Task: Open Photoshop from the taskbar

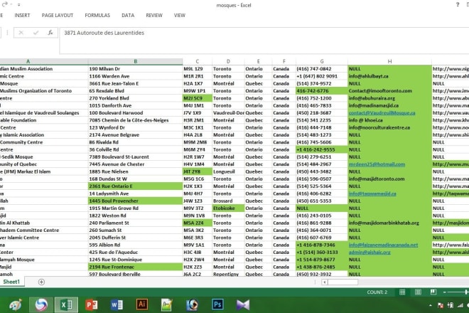Action: coord(217,304)
